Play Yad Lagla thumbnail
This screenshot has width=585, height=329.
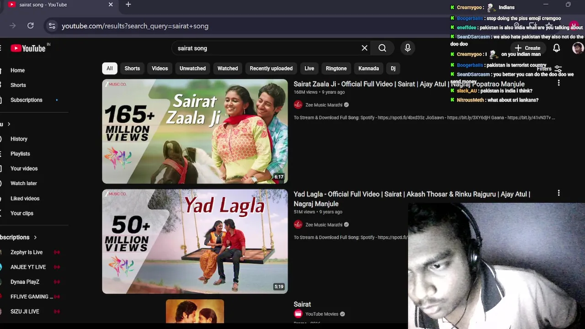point(195,241)
